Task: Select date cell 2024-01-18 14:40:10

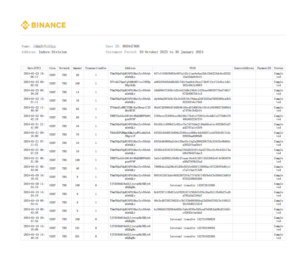Action: coord(34,236)
